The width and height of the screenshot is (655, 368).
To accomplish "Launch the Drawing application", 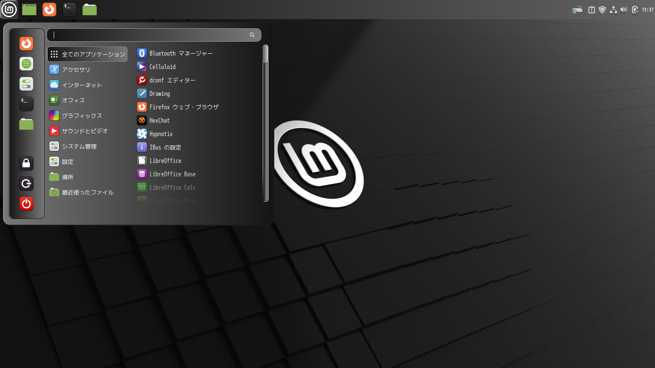I will click(199, 93).
